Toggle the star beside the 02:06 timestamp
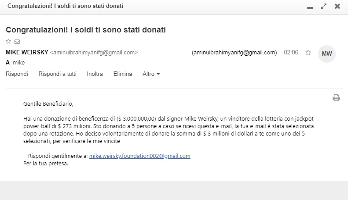This screenshot has width=348, height=200. (308, 53)
